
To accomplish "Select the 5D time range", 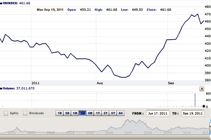I will (x=67, y=113).
